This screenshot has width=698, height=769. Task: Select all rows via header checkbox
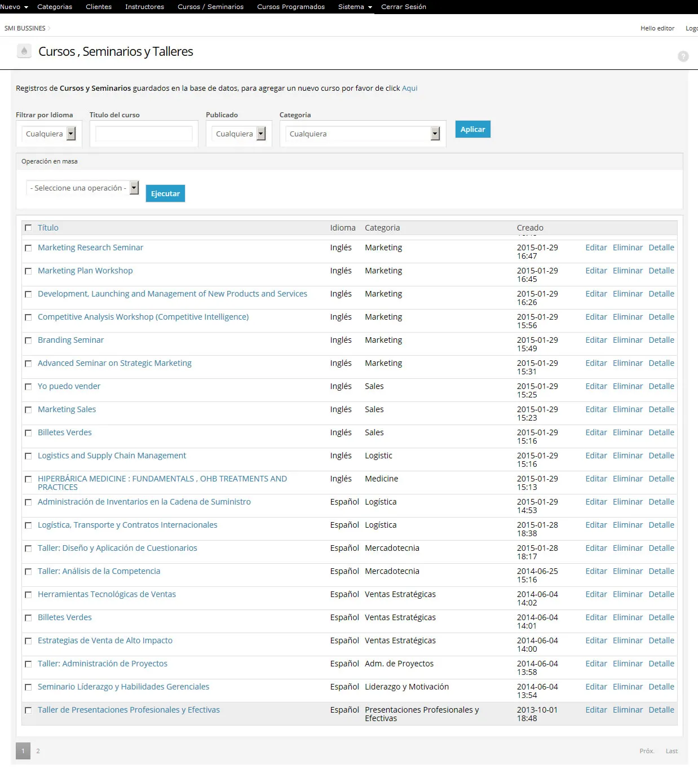tap(28, 228)
